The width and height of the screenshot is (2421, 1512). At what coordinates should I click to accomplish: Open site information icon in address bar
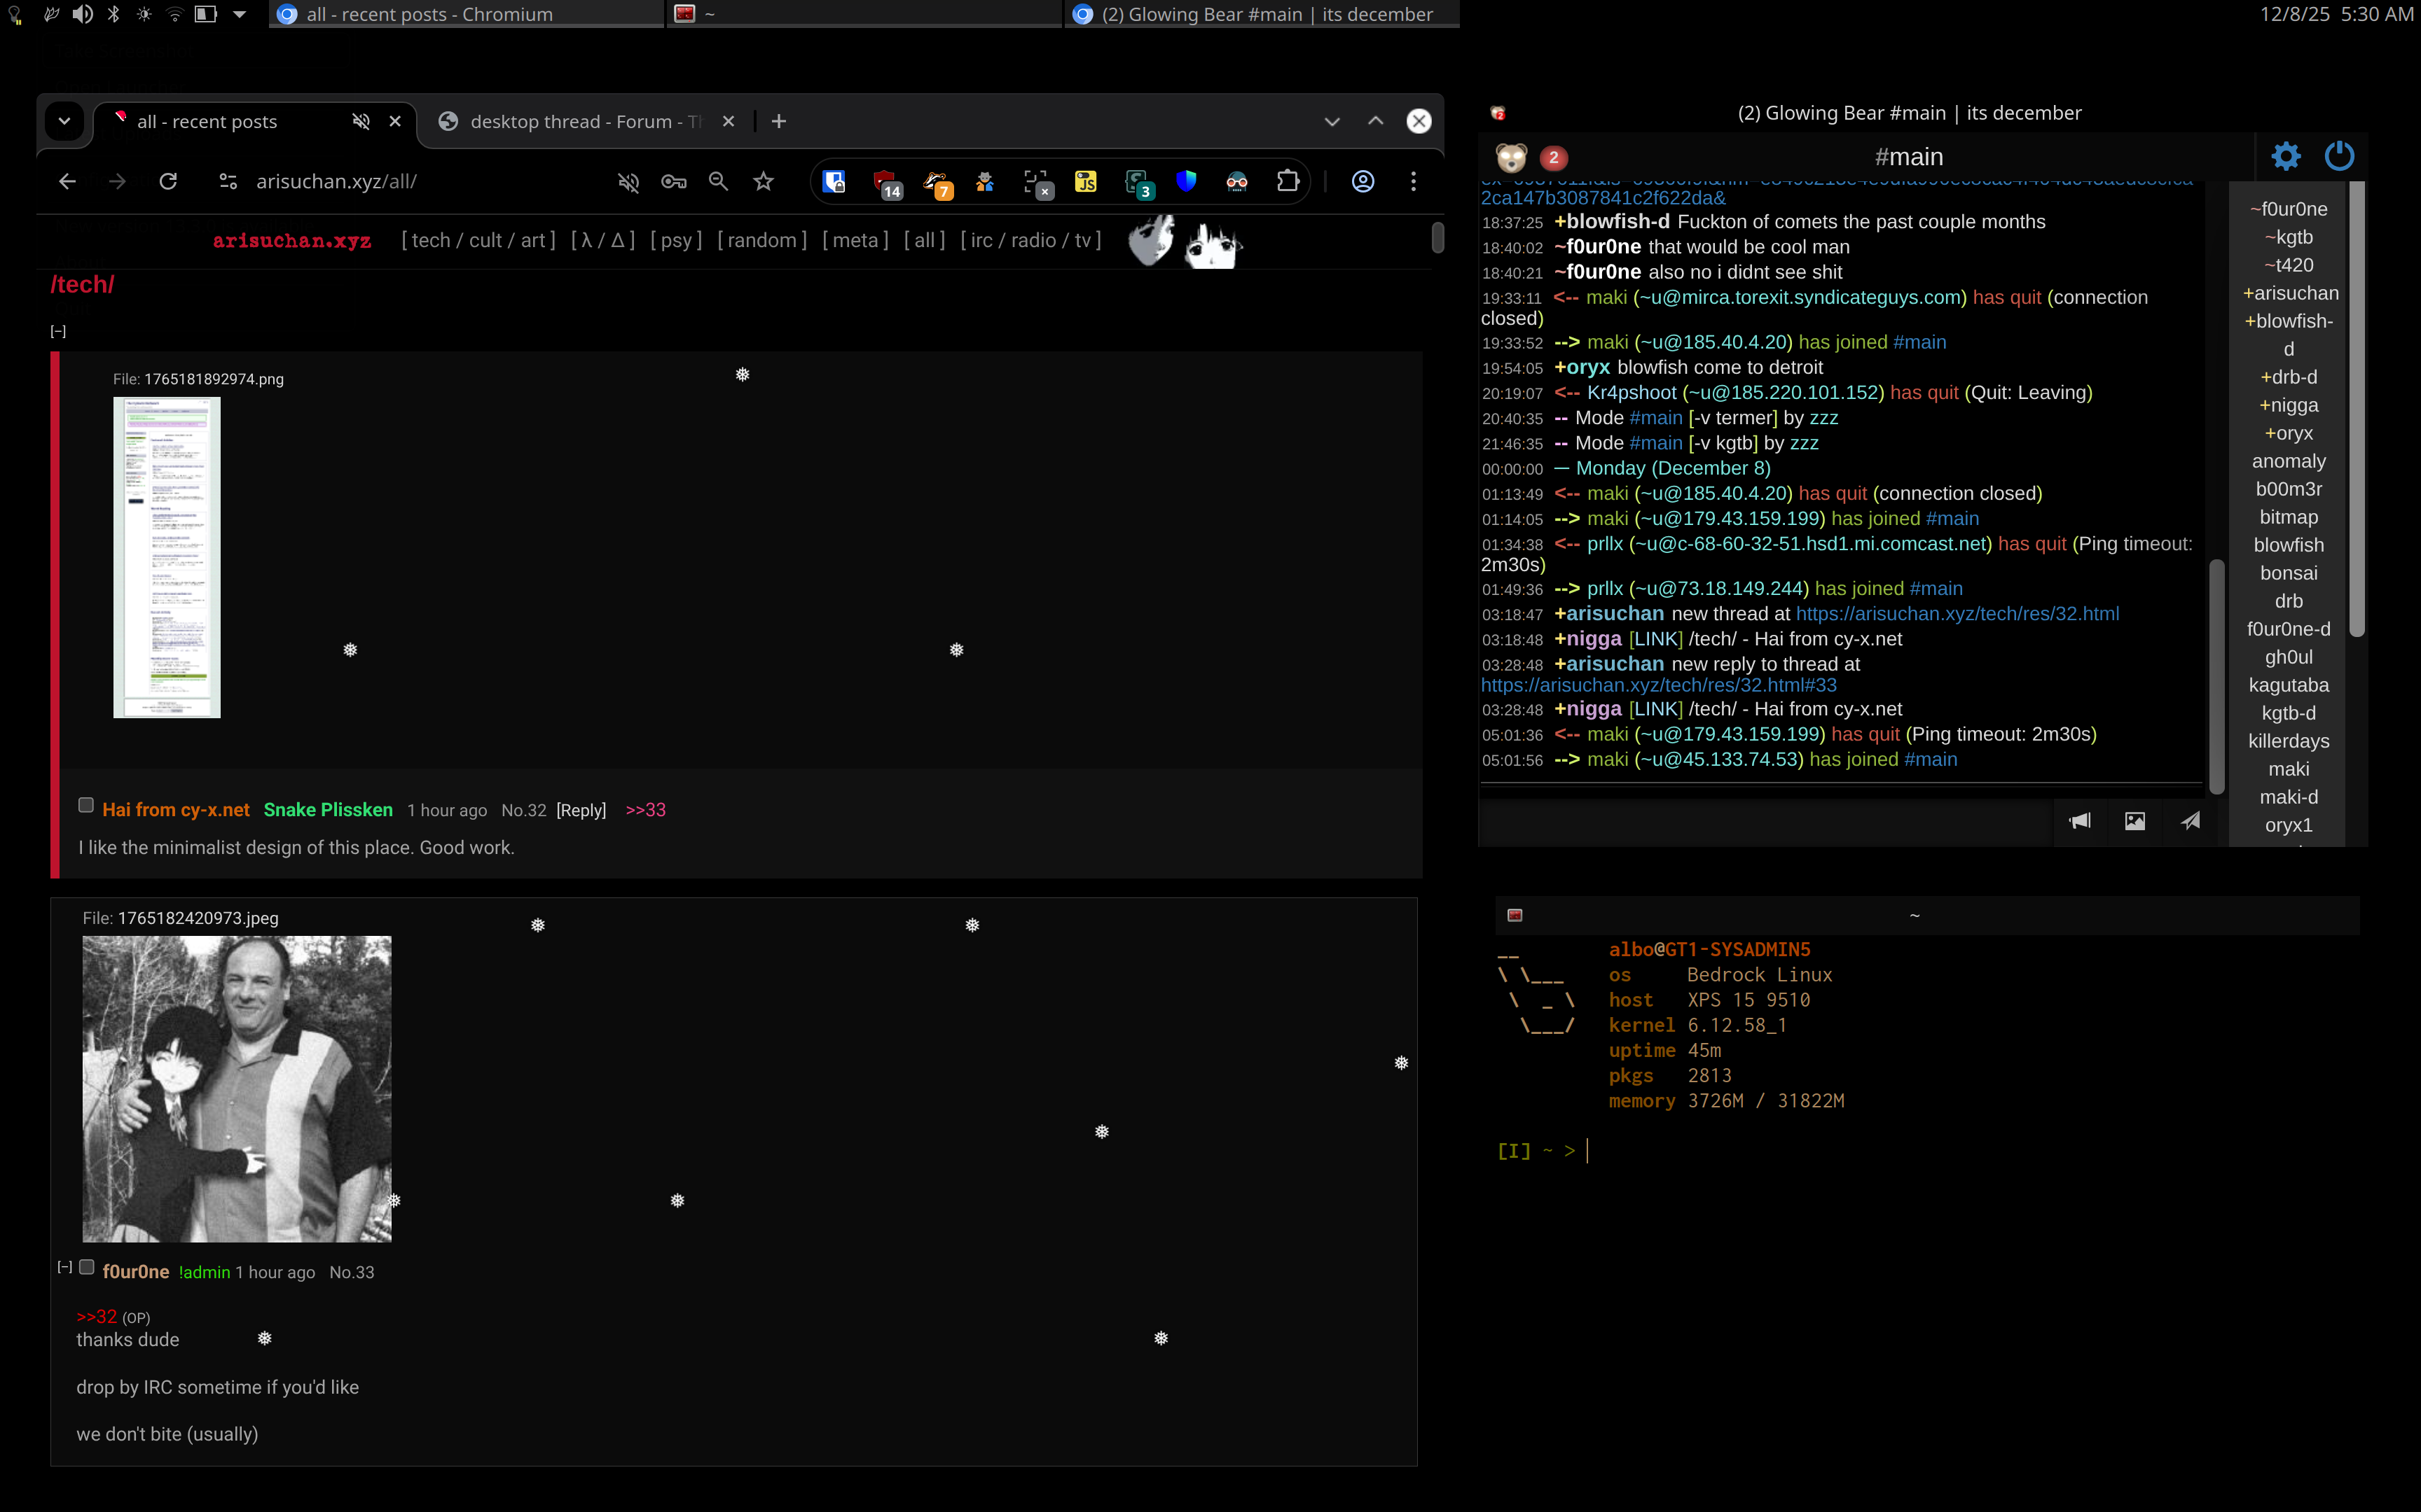(x=228, y=181)
